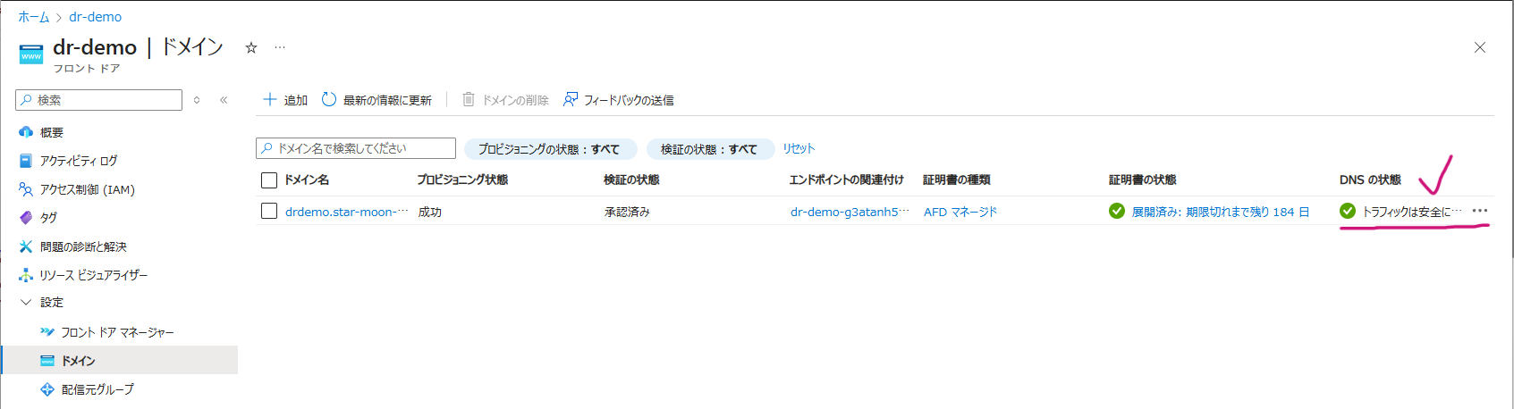
Task: Open フィードバックの送信
Action: (619, 100)
